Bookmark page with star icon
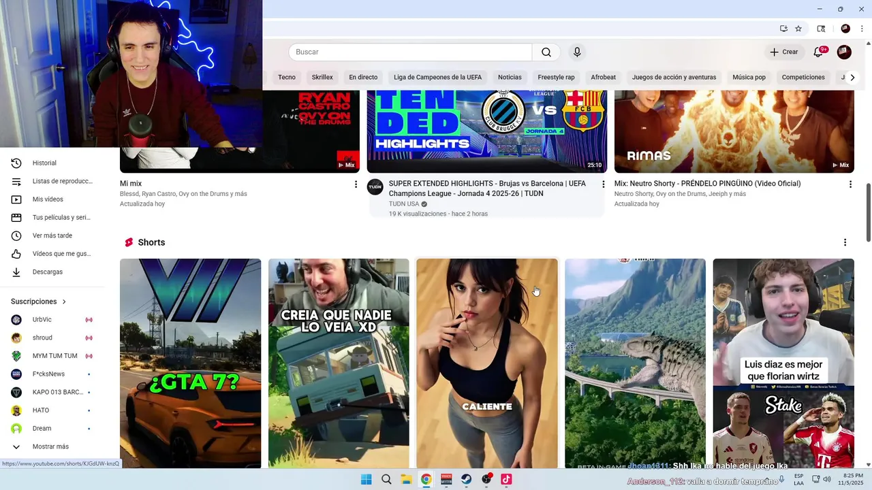This screenshot has width=872, height=490. tap(798, 29)
